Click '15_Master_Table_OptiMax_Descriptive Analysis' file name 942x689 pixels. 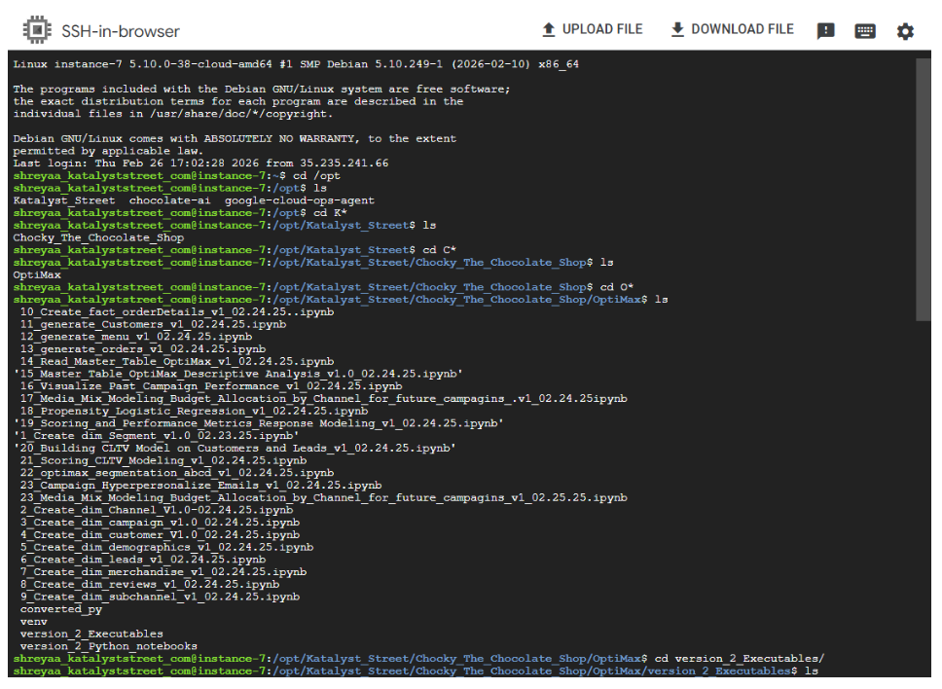tap(237, 374)
